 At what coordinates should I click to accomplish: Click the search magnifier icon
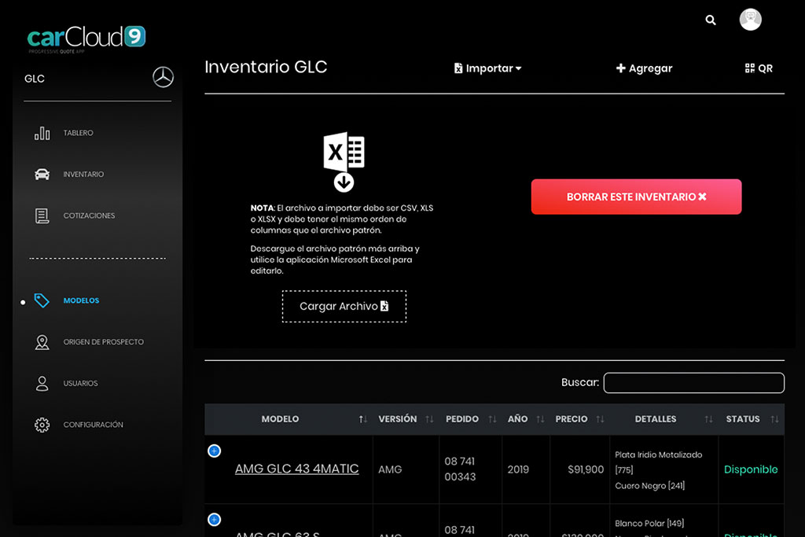tap(711, 20)
